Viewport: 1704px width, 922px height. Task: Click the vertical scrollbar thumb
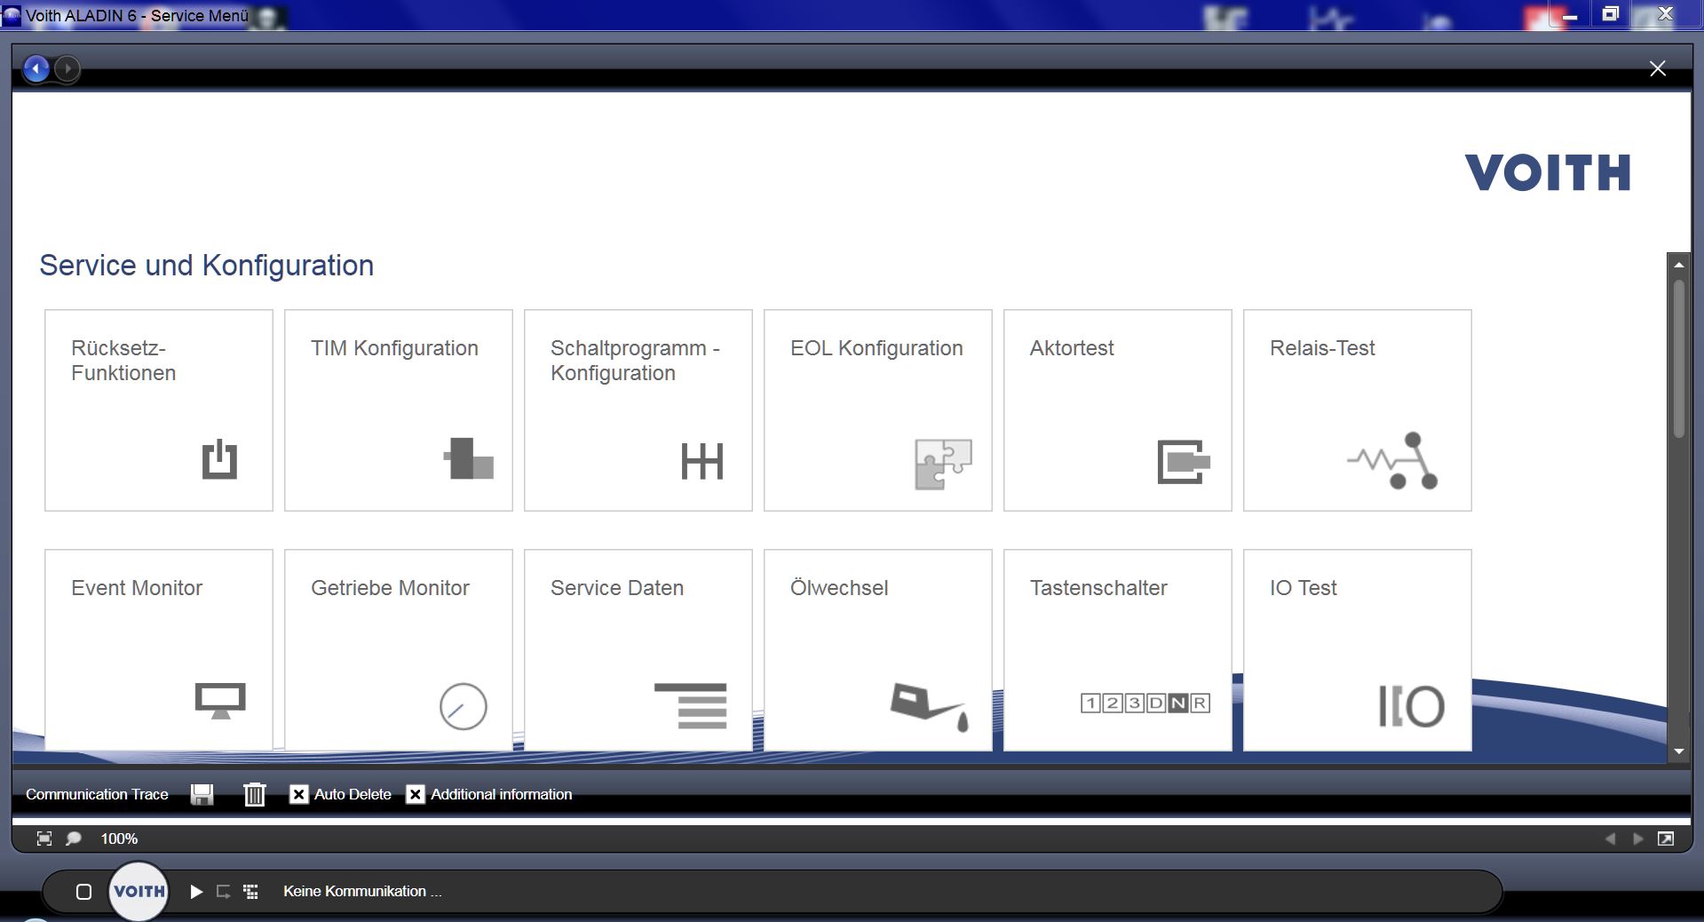point(1678,359)
